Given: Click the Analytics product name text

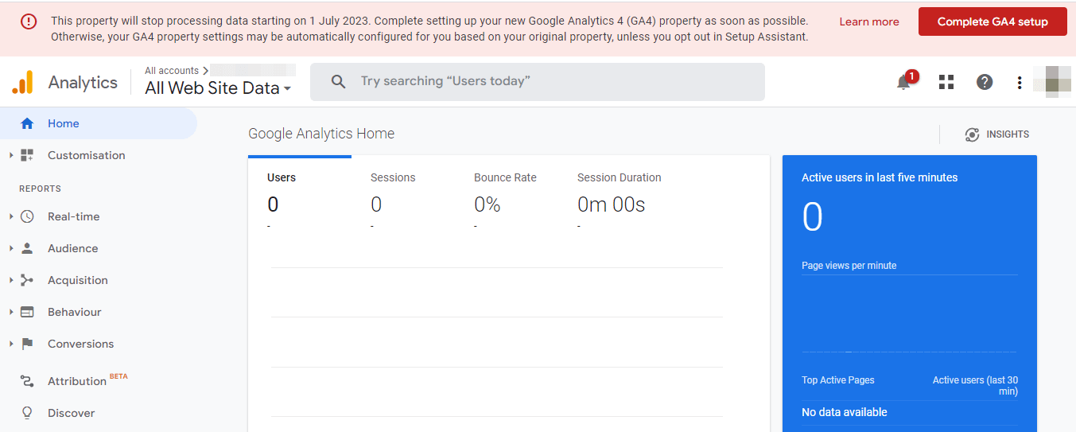Looking at the screenshot, I should (x=83, y=82).
